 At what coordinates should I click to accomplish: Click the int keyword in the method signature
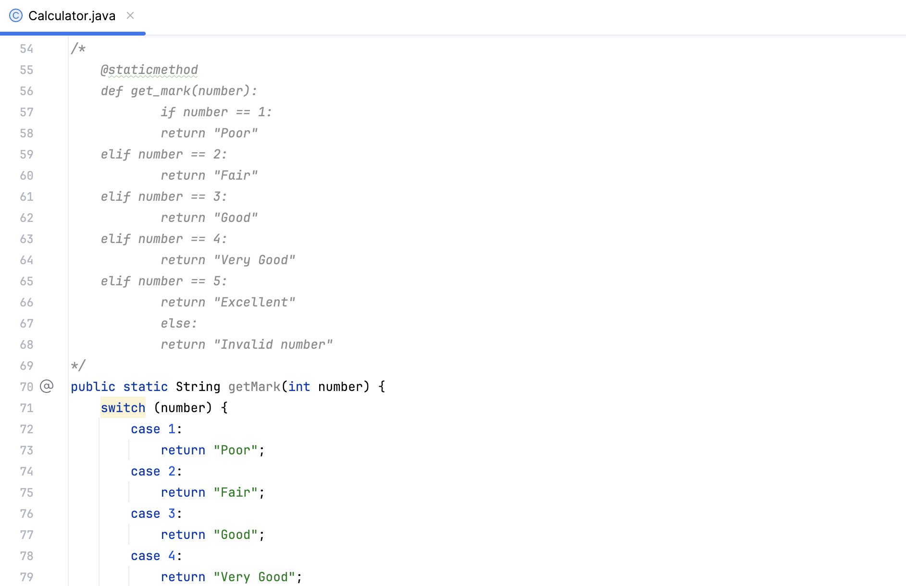(x=299, y=387)
